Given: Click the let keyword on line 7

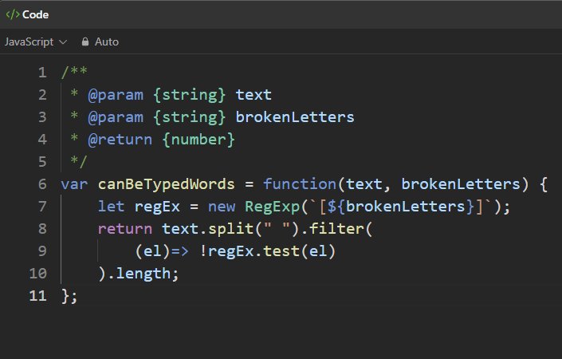Looking at the screenshot, I should 111,207.
